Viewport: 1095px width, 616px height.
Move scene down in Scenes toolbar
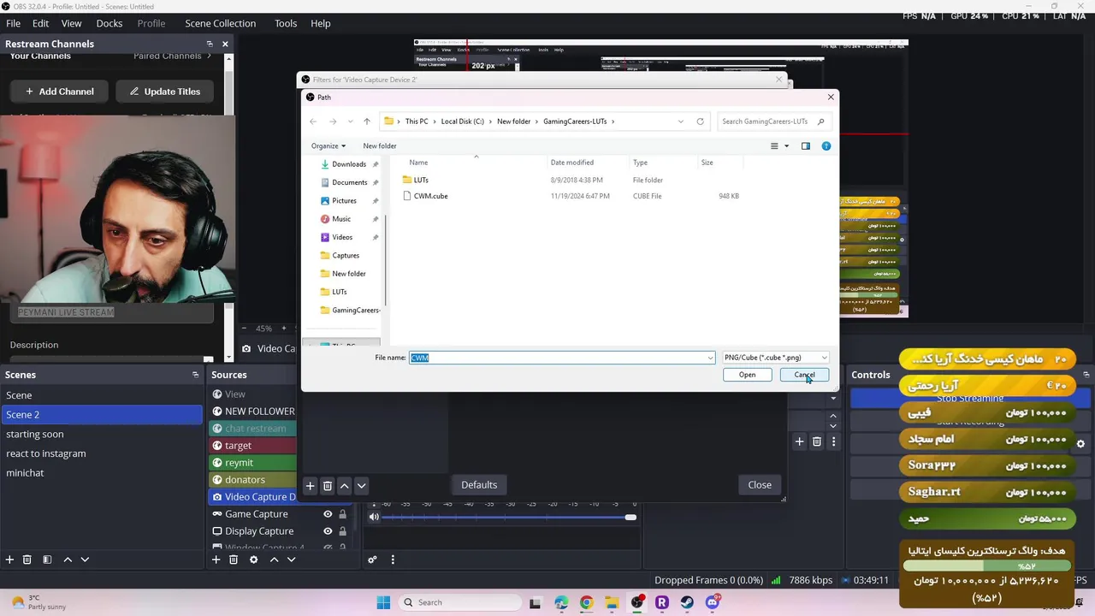tap(85, 560)
